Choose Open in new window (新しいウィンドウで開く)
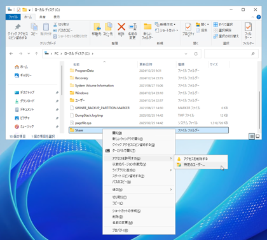Image resolution: width=267 pixels, height=240 pixels. [x=139, y=139]
